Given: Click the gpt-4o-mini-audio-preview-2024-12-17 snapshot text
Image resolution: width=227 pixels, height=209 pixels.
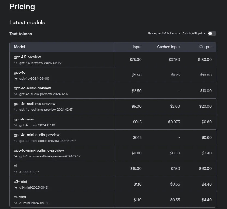Looking at the screenshot, I should (48, 141).
